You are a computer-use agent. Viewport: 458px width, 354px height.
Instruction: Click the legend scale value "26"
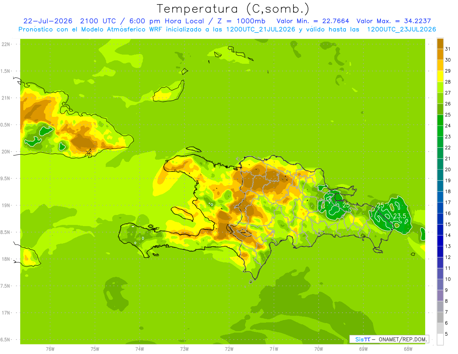coord(448,103)
